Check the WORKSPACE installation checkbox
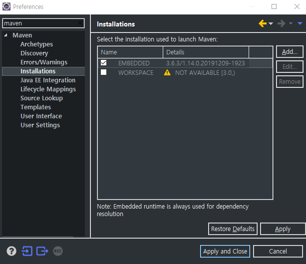This screenshot has height=264, width=306. tap(104, 72)
